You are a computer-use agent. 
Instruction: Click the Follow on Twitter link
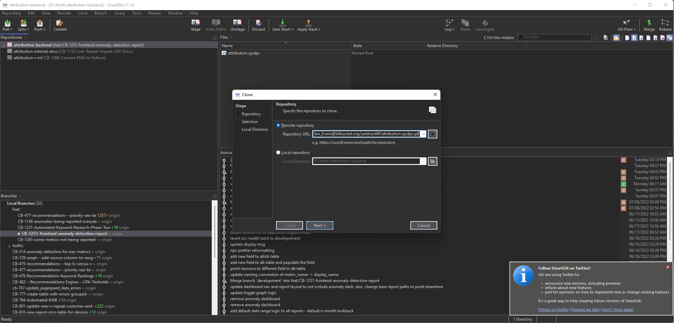pos(553,310)
